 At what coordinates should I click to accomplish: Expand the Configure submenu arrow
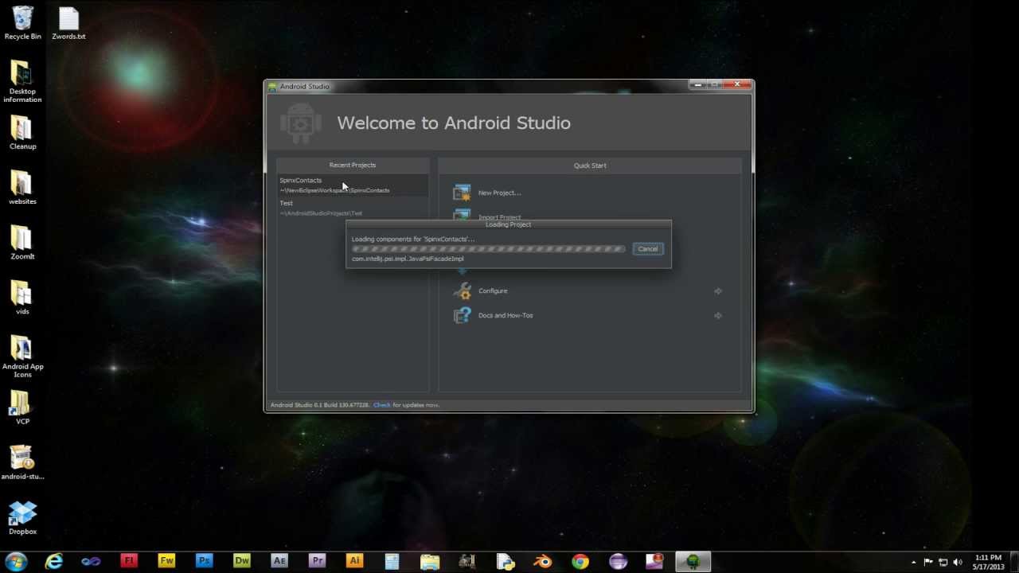click(718, 291)
